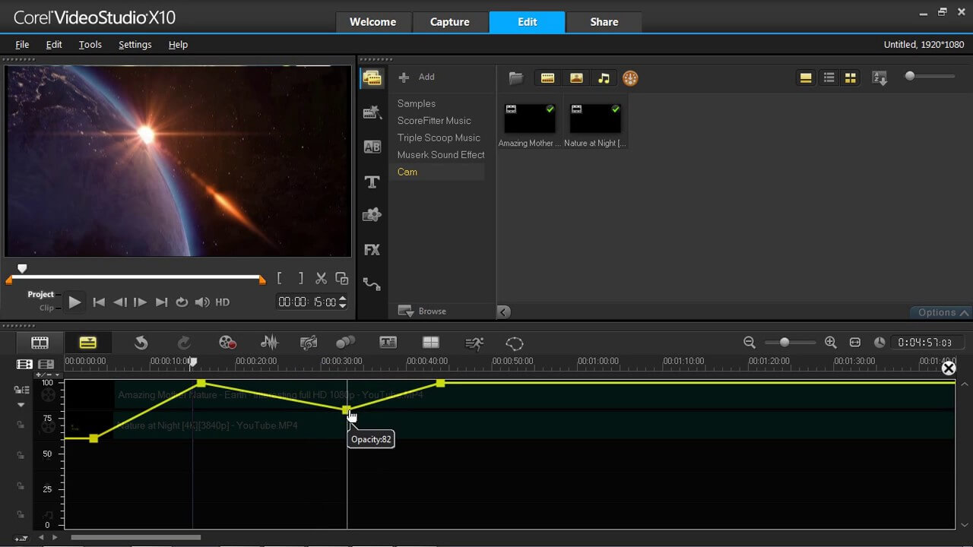This screenshot has width=973, height=547.
Task: Click the timeline zoom slider
Action: click(x=784, y=343)
